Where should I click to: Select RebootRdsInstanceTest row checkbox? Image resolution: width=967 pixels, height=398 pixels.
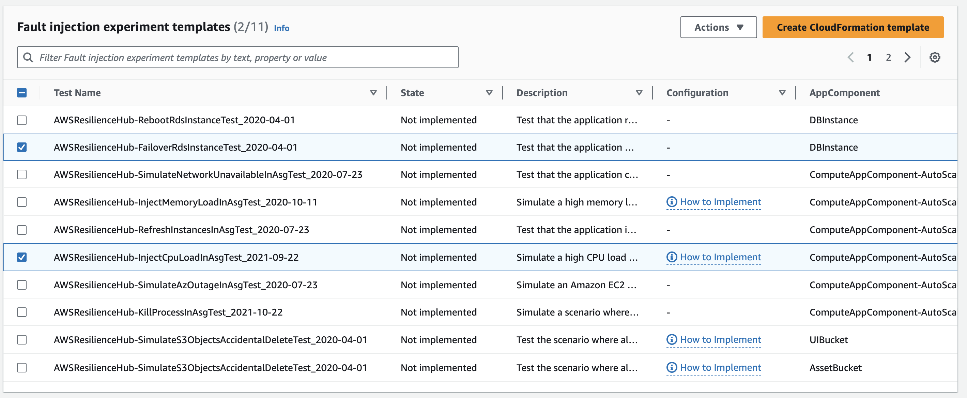click(22, 120)
